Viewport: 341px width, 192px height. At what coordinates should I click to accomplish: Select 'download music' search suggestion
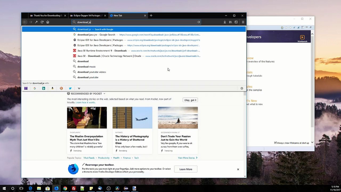(134, 67)
